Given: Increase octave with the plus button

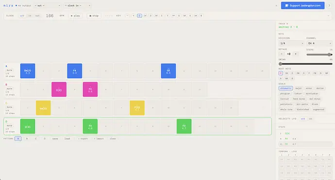Looking at the screenshot, I should pos(296,54).
